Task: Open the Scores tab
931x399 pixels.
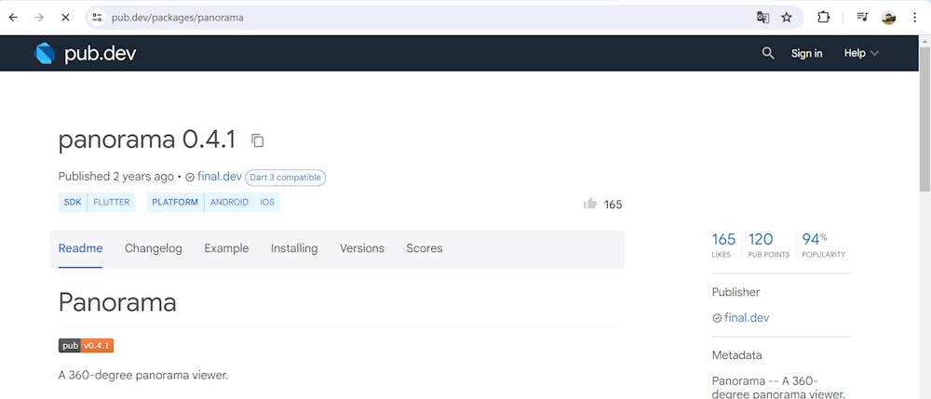Action: point(424,248)
